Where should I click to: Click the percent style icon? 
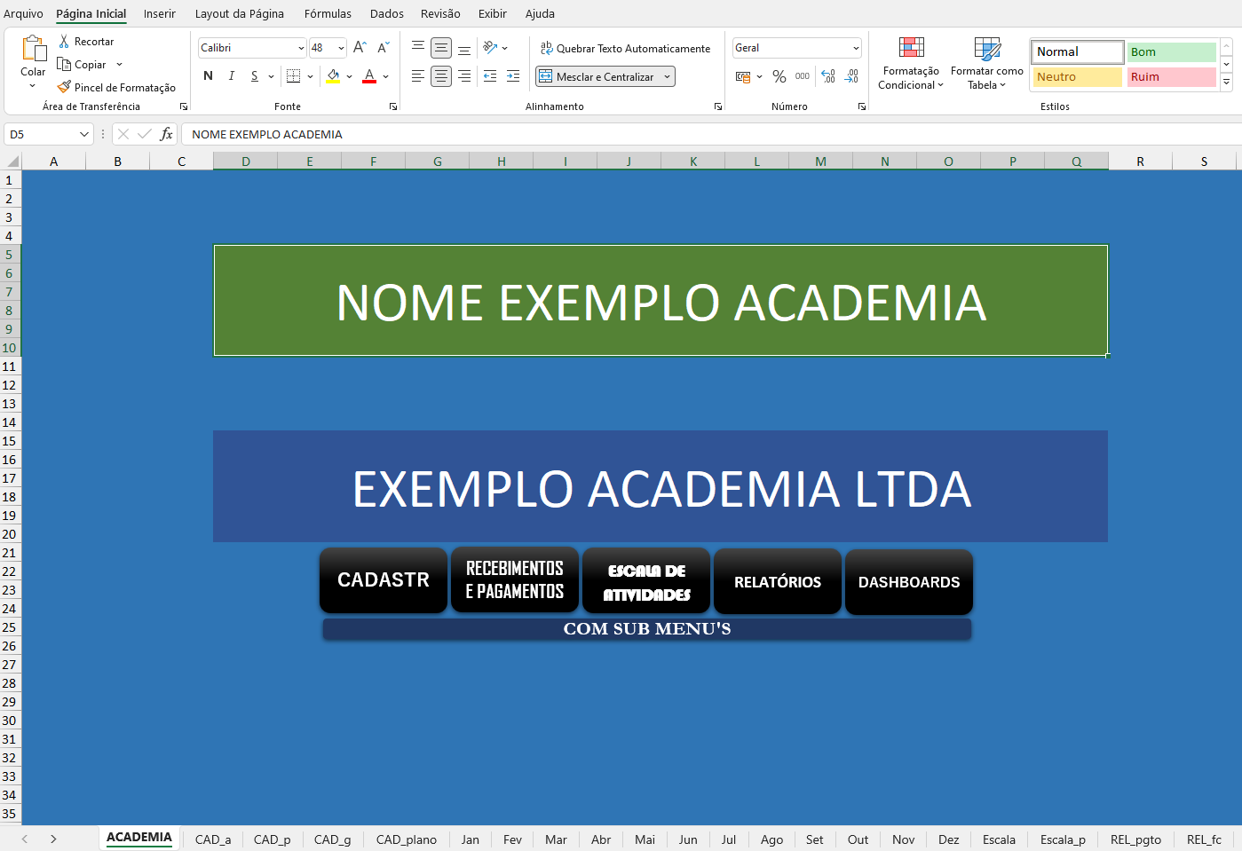tap(779, 76)
